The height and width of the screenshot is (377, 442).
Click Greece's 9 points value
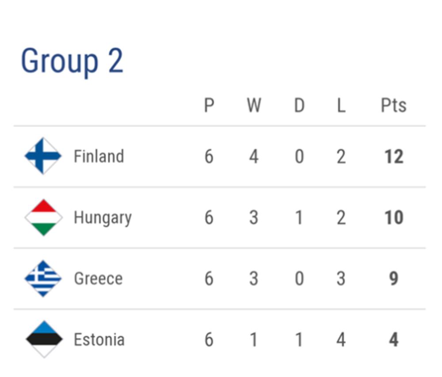click(x=393, y=279)
